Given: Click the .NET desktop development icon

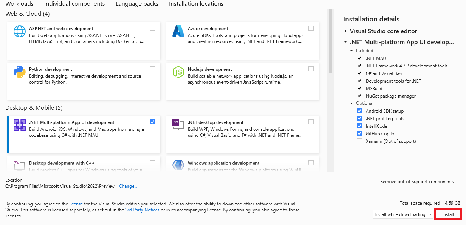Looking at the screenshot, I should pos(178,125).
